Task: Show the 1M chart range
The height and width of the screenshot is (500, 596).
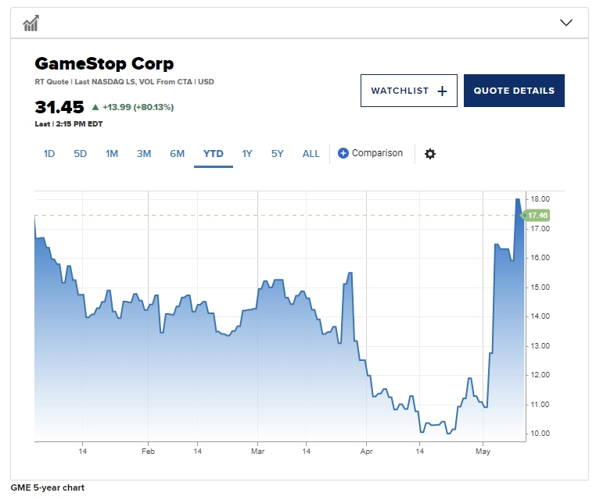Action: click(x=112, y=154)
